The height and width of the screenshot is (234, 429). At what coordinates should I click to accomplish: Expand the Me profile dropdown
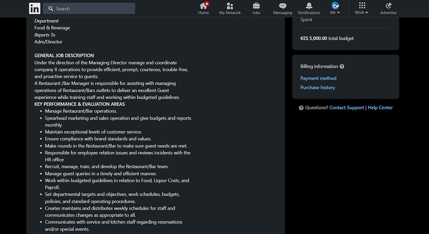click(335, 13)
